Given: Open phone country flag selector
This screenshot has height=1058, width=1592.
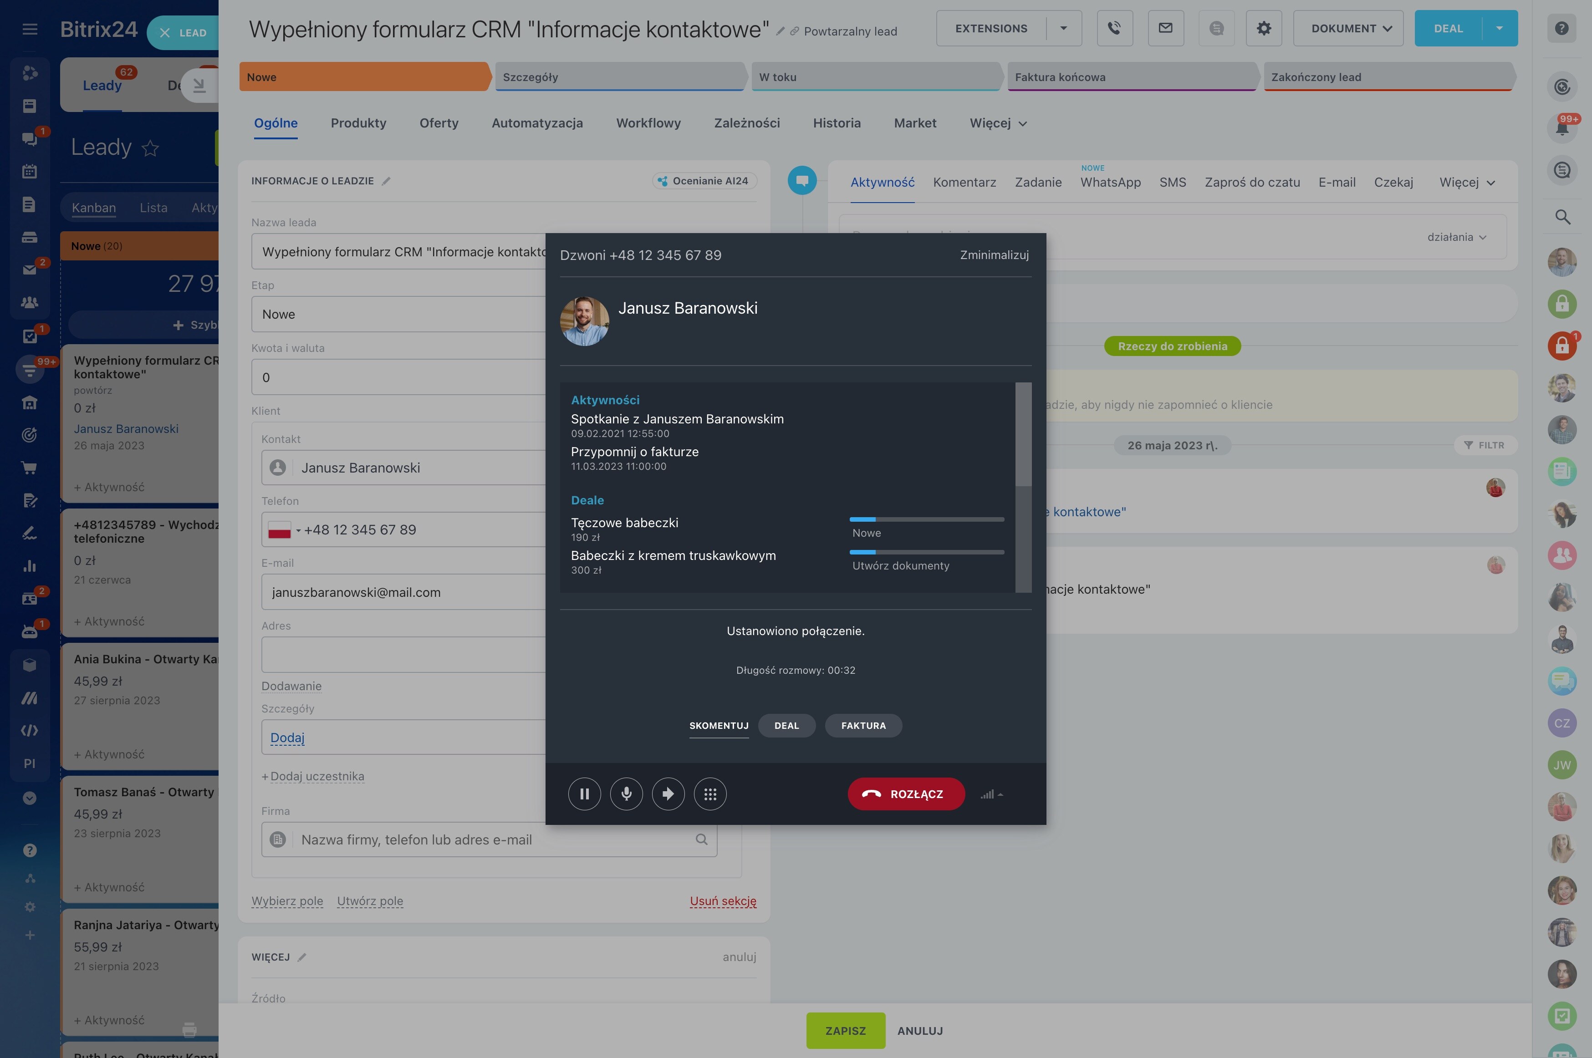Looking at the screenshot, I should tap(283, 529).
